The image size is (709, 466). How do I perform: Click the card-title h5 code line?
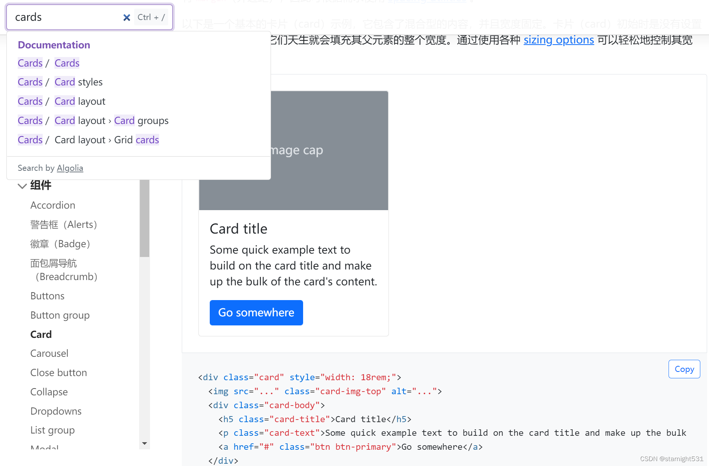point(315,419)
